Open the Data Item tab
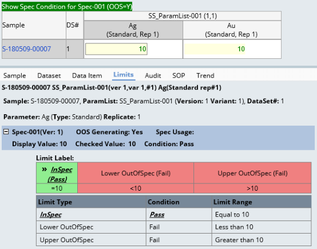 point(87,75)
